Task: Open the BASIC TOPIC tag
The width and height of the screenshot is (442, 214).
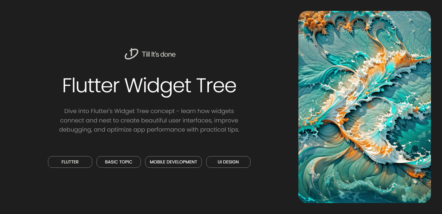Action: point(118,162)
